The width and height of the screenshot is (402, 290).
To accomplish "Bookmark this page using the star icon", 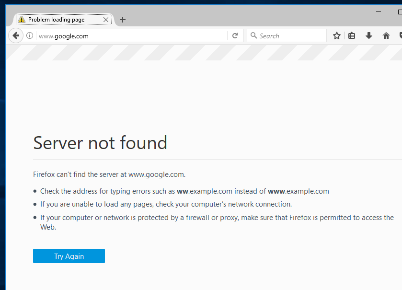I will pyautogui.click(x=336, y=35).
